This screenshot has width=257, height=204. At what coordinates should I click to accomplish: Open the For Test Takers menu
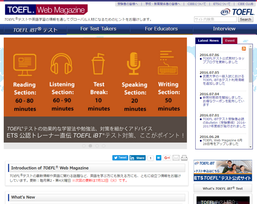[x=98, y=29]
